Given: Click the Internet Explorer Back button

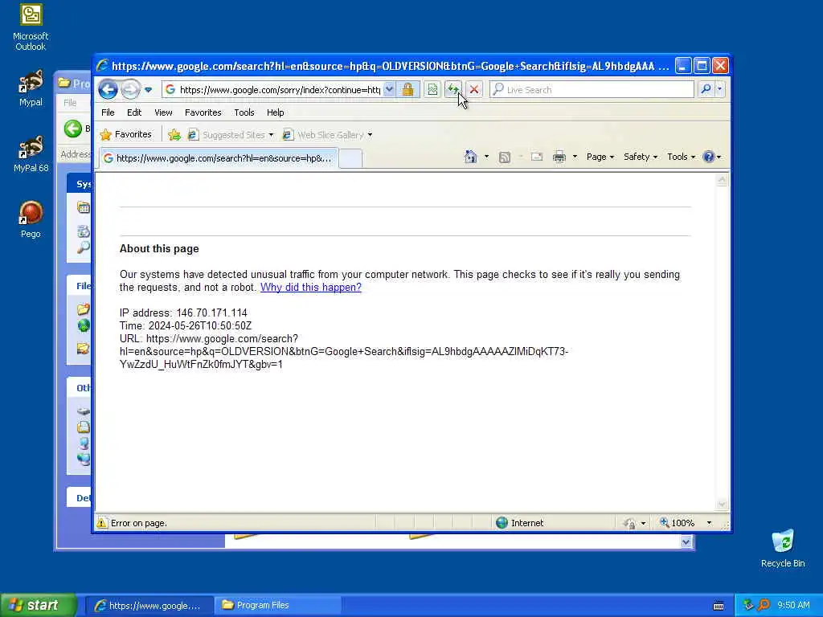Looking at the screenshot, I should click(109, 90).
